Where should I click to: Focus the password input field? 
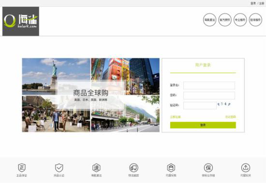[x=209, y=96]
